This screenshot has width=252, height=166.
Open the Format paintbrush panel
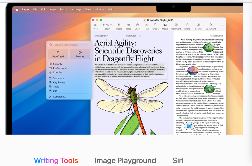[x=198, y=25]
